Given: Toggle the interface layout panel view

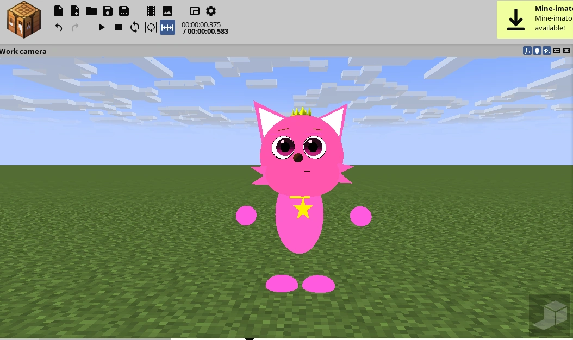Looking at the screenshot, I should click(195, 10).
